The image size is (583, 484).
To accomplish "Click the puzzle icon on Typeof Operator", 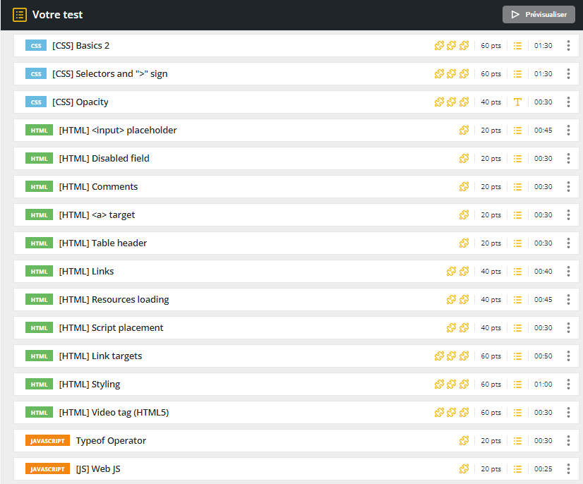I will [x=464, y=441].
